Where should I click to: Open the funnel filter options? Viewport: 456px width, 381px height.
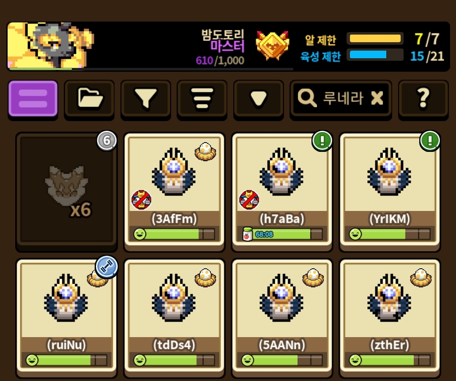[x=145, y=98]
